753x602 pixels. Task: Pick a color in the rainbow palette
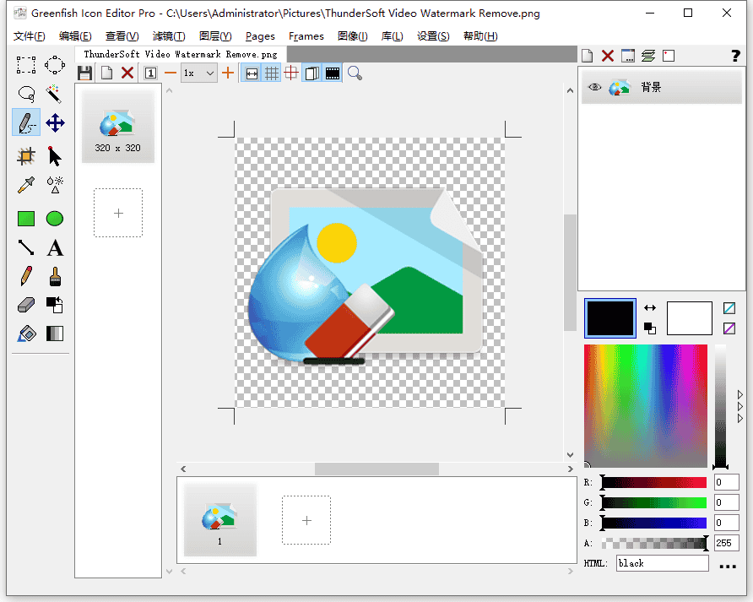(646, 405)
